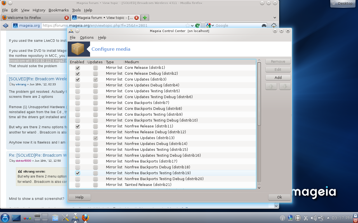Disable the Core Release (distrib1) medium
This screenshot has height=223, width=358.
[x=78, y=68]
